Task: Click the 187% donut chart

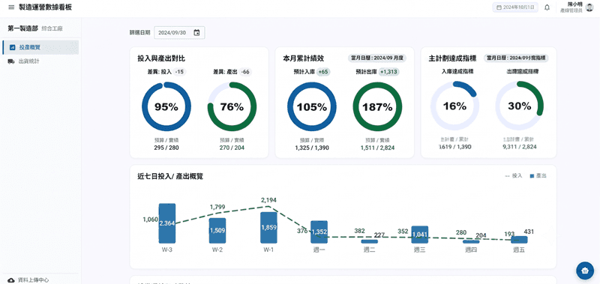Action: click(377, 106)
